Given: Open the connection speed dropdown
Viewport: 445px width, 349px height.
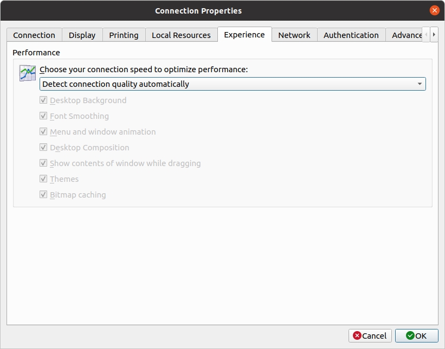Looking at the screenshot, I should (x=232, y=84).
